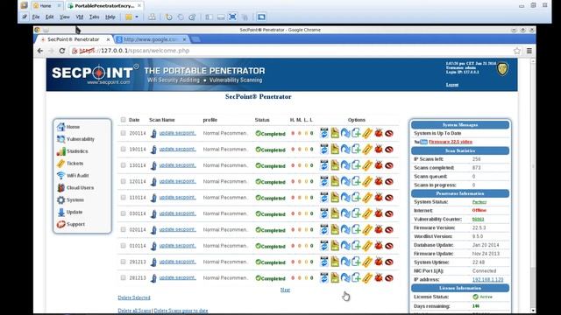Click the red bug icon in row 010114

pyautogui.click(x=379, y=245)
